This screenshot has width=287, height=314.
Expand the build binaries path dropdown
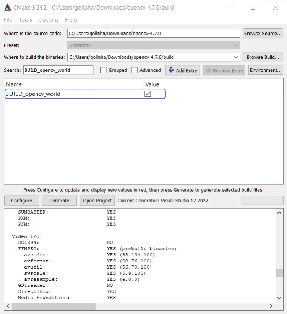coord(236,57)
